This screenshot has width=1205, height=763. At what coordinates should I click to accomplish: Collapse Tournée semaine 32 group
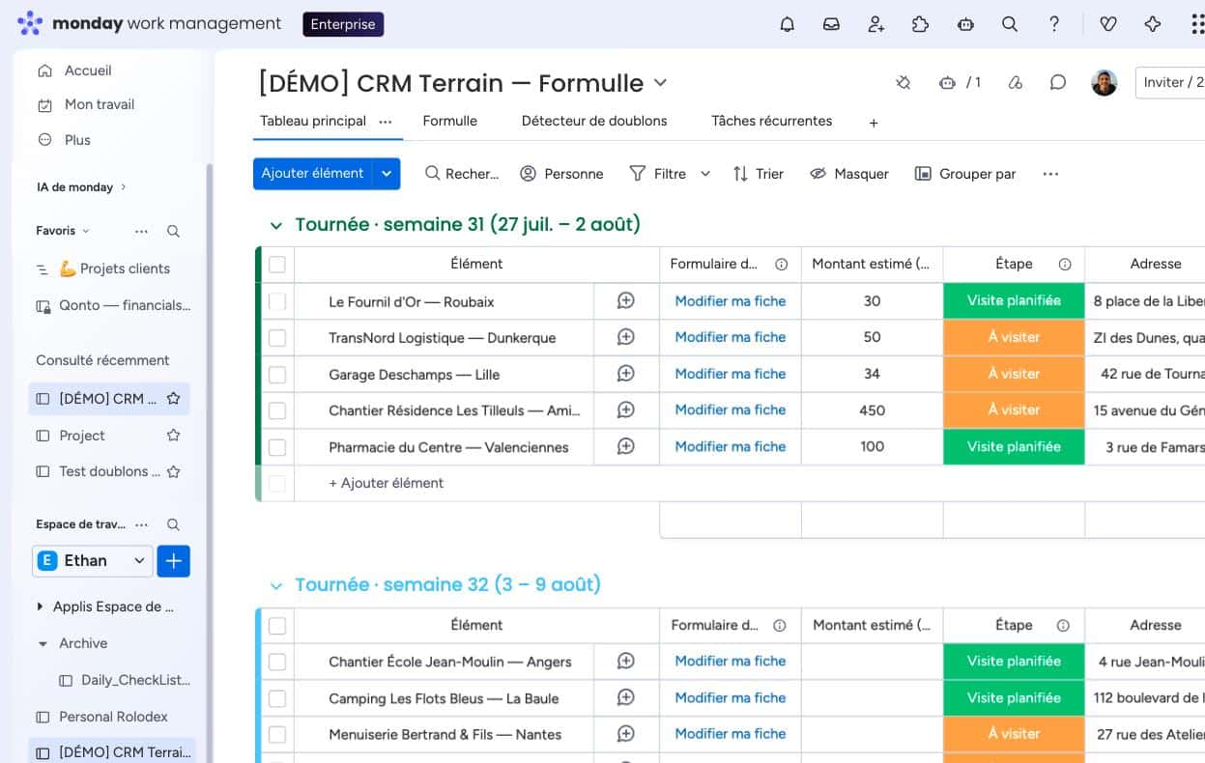click(276, 585)
